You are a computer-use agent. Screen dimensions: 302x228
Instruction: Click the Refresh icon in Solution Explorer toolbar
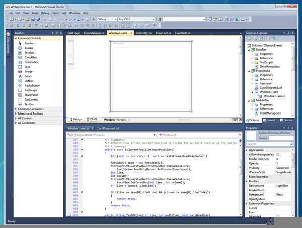click(x=255, y=39)
